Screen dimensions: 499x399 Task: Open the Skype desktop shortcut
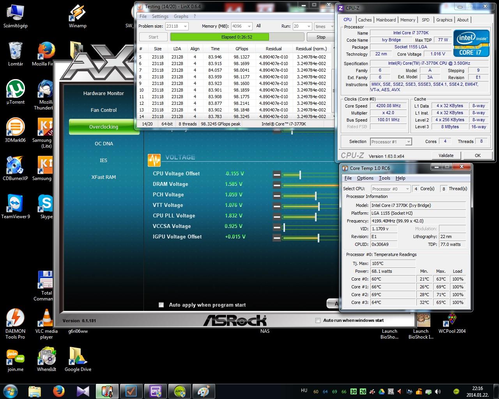[46, 207]
